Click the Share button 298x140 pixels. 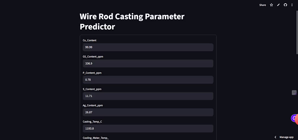(x=263, y=5)
